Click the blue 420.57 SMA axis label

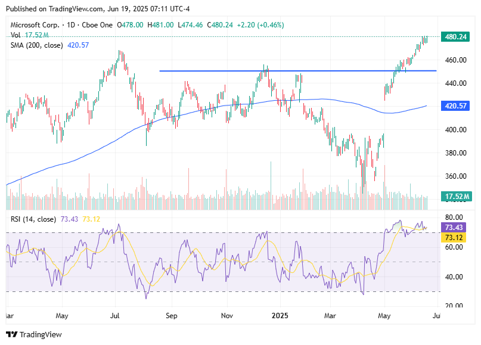455,106
